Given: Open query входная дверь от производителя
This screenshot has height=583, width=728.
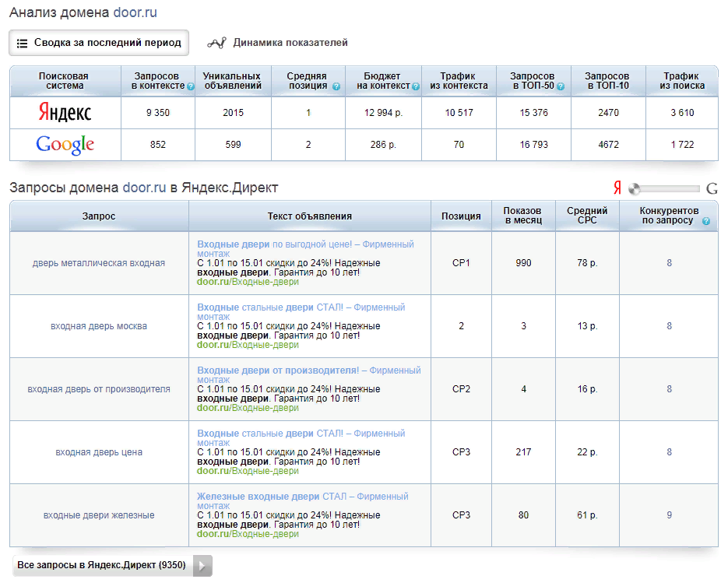Looking at the screenshot, I should 99,389.
